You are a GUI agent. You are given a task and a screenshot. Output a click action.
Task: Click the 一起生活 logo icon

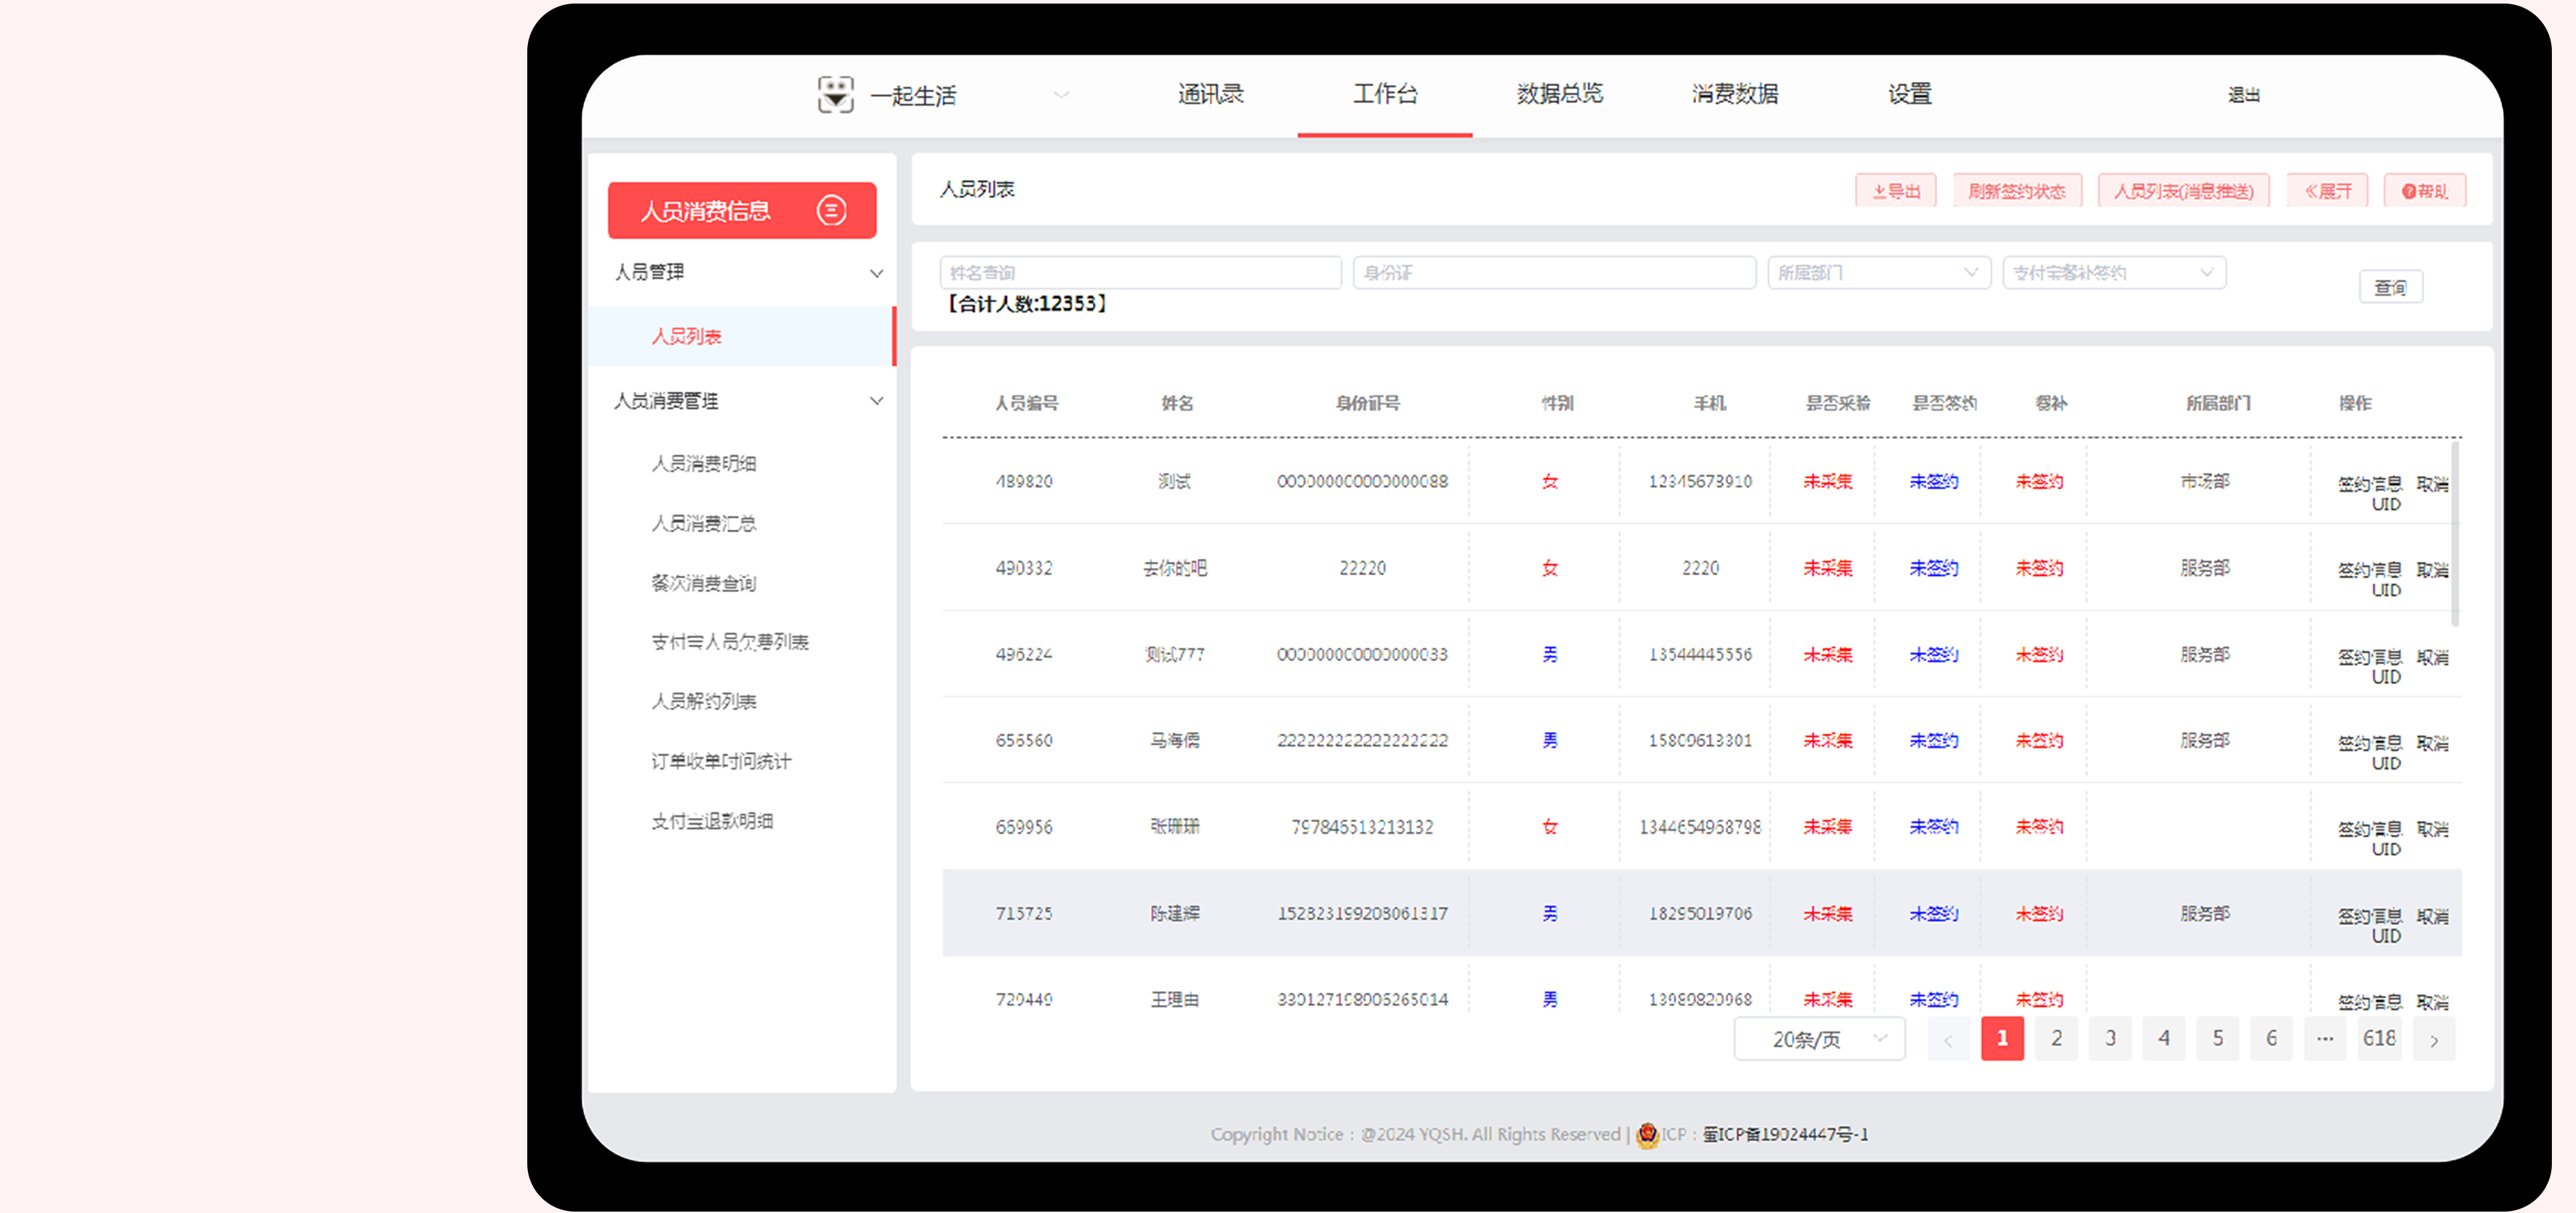[x=835, y=95]
